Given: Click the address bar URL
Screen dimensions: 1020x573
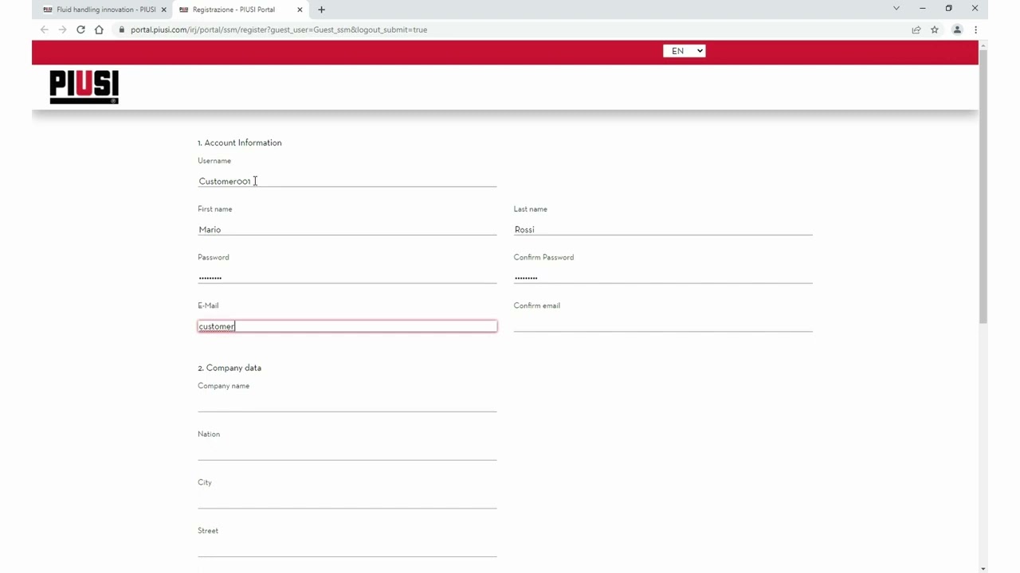Looking at the screenshot, I should 279,29.
